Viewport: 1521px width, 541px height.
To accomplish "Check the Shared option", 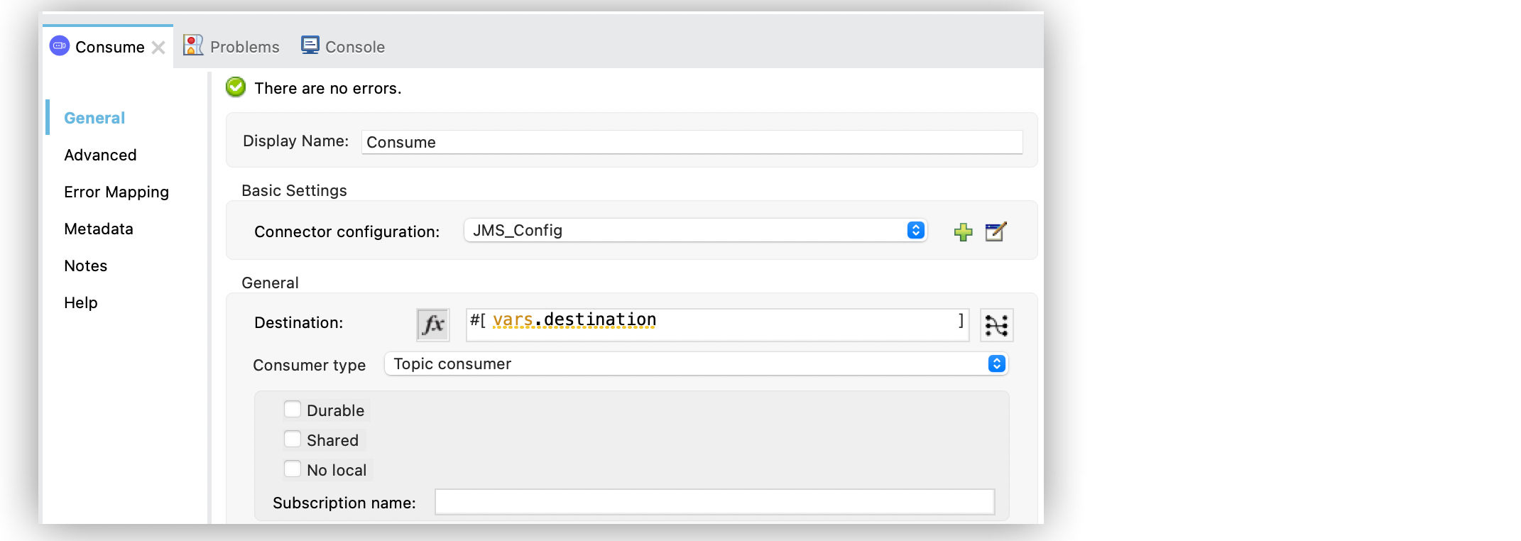I will coord(293,439).
